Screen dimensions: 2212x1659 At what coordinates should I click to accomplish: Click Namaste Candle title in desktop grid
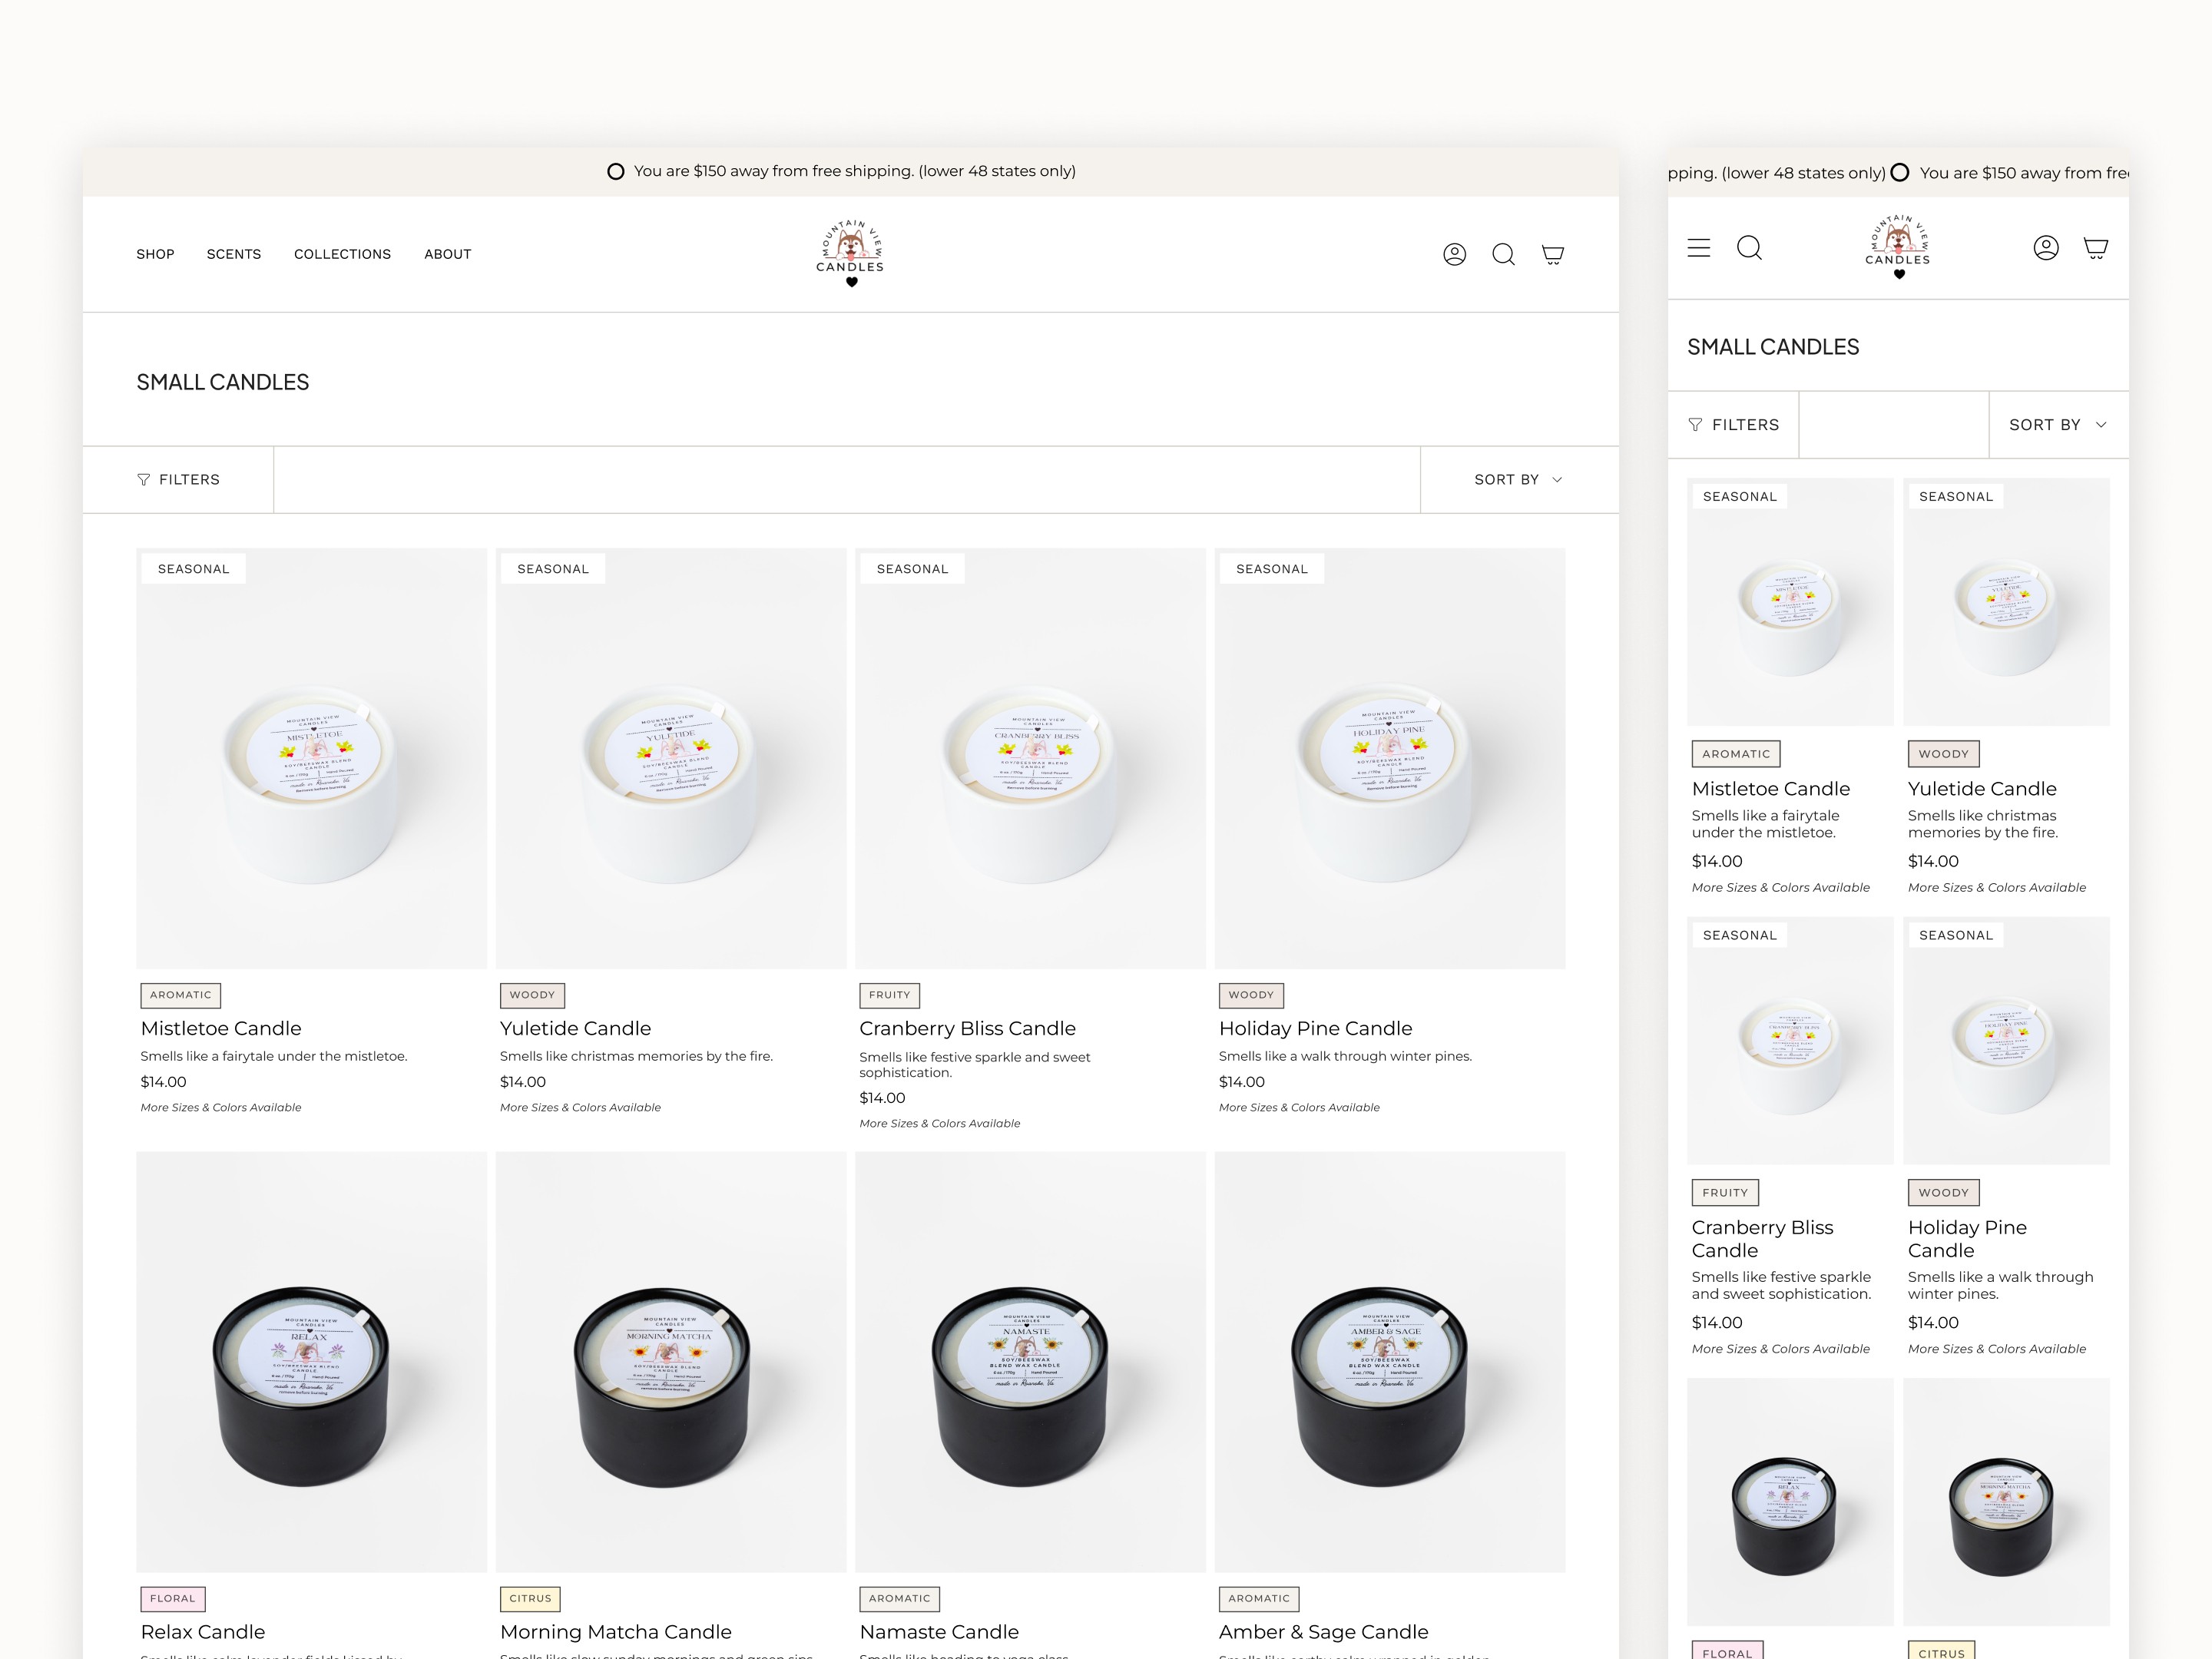tap(939, 1632)
